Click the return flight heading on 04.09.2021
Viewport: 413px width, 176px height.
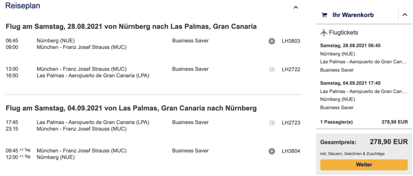131,108
